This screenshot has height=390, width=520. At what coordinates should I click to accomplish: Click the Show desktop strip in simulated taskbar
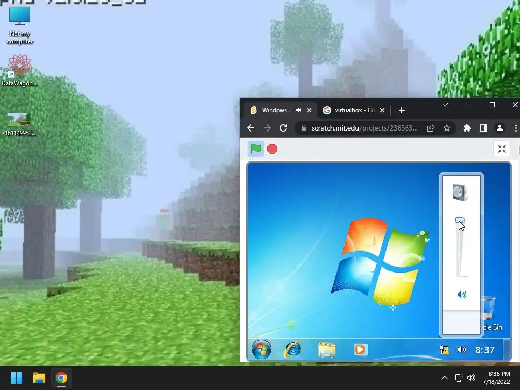pos(507,349)
